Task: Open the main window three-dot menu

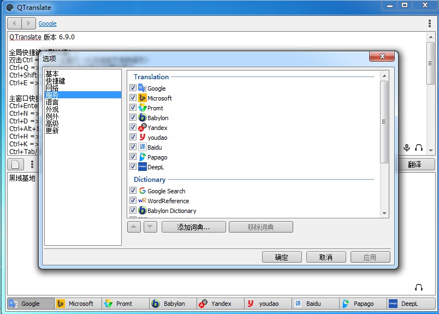Action: pyautogui.click(x=430, y=23)
